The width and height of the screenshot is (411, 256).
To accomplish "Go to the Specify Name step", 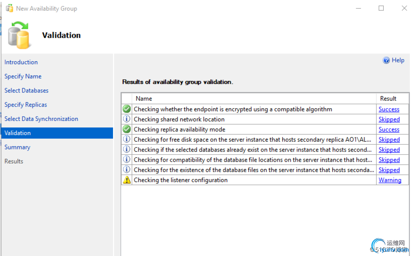I will (23, 76).
